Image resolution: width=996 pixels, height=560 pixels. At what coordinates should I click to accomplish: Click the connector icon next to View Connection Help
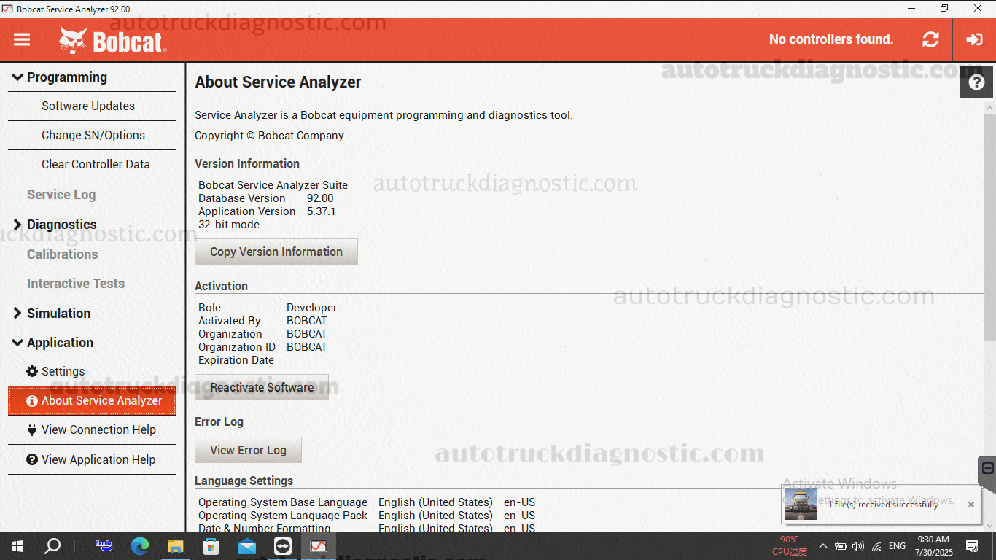(31, 429)
